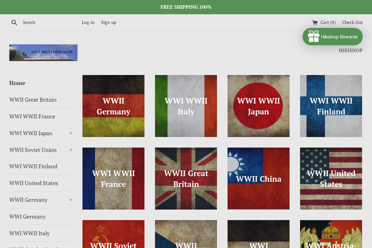This screenshot has height=248, width=372.
Task: Open WWII Great Britain from the sidebar
Action: (33, 100)
